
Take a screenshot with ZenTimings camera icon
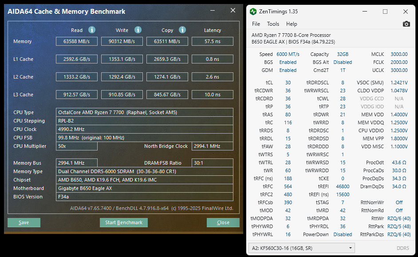click(406, 24)
